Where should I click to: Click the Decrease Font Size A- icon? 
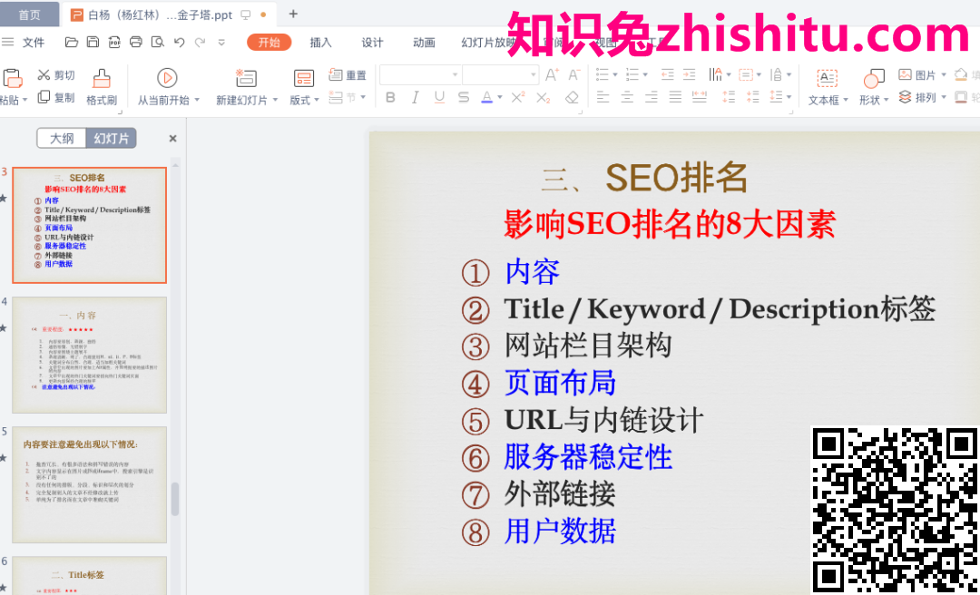point(573,75)
